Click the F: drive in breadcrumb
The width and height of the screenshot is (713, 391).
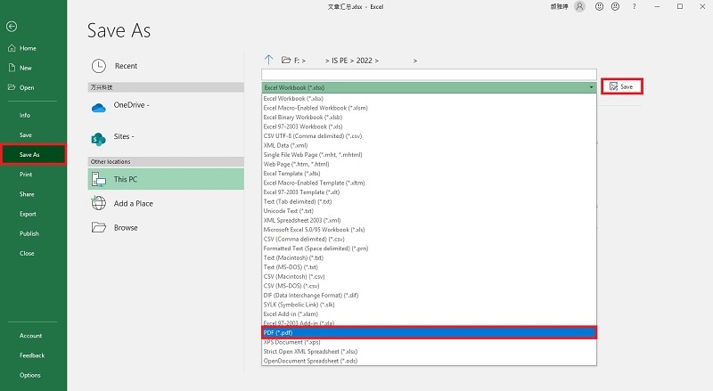coord(298,61)
